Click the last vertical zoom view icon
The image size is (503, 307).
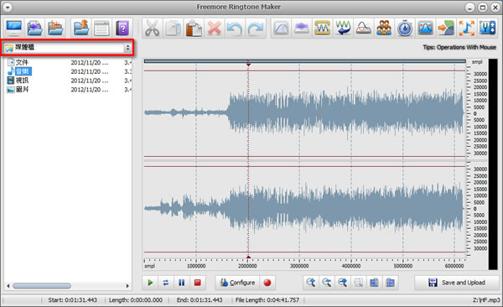390,283
